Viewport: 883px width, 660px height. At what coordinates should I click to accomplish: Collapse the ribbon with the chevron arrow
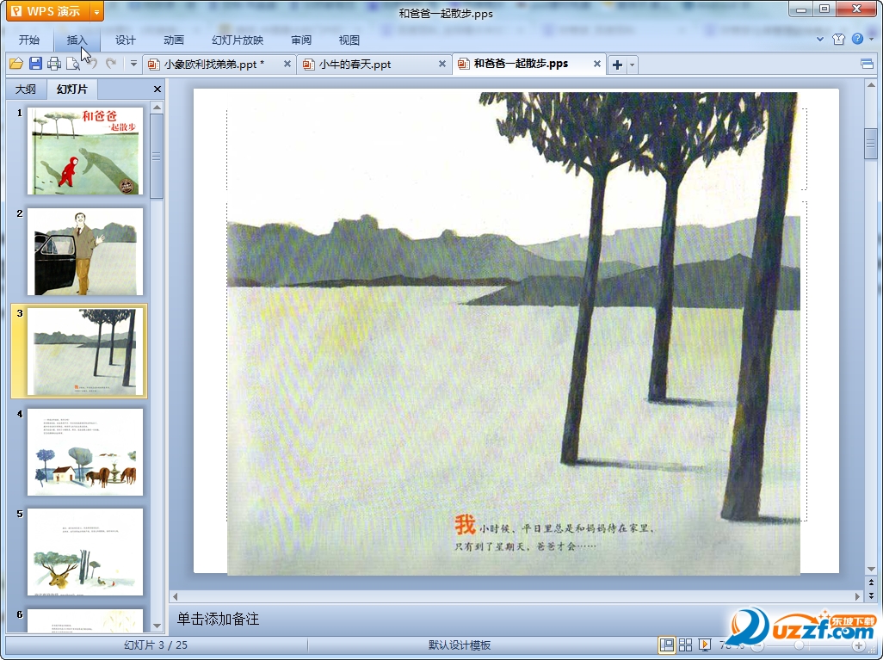pyautogui.click(x=820, y=39)
